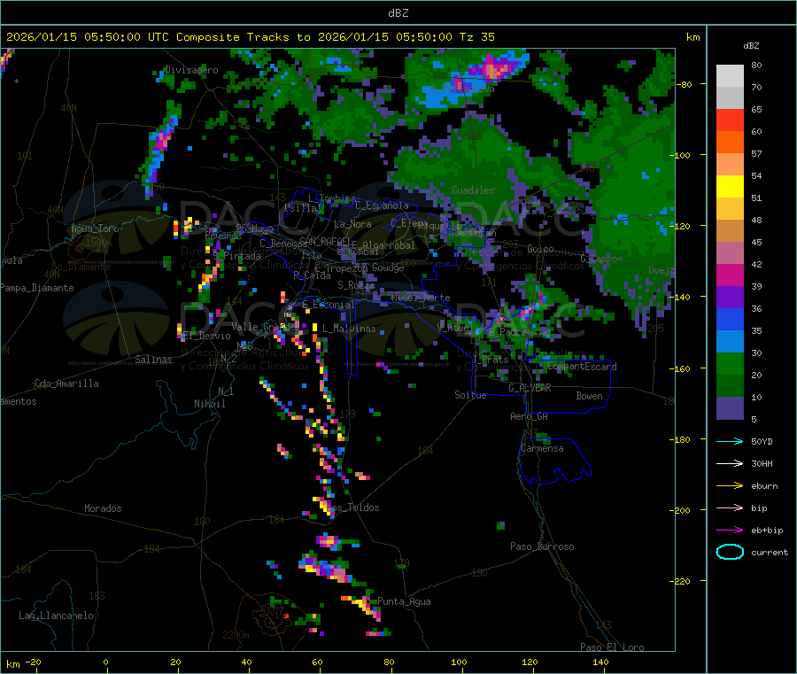This screenshot has width=797, height=674.
Task: Select the slate purple 5-10 dBZ color band
Action: [730, 408]
